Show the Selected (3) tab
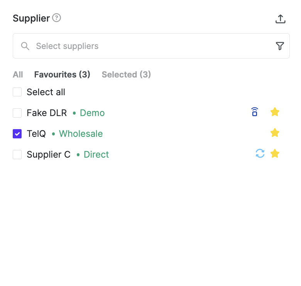The height and width of the screenshot is (286, 301). coord(126,74)
